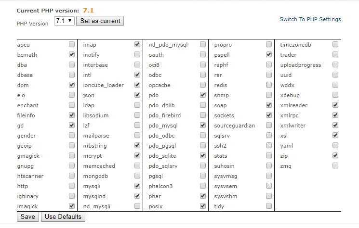The height and width of the screenshot is (228, 359).
Task: Enable the opcache checkbox
Action: click(x=203, y=85)
